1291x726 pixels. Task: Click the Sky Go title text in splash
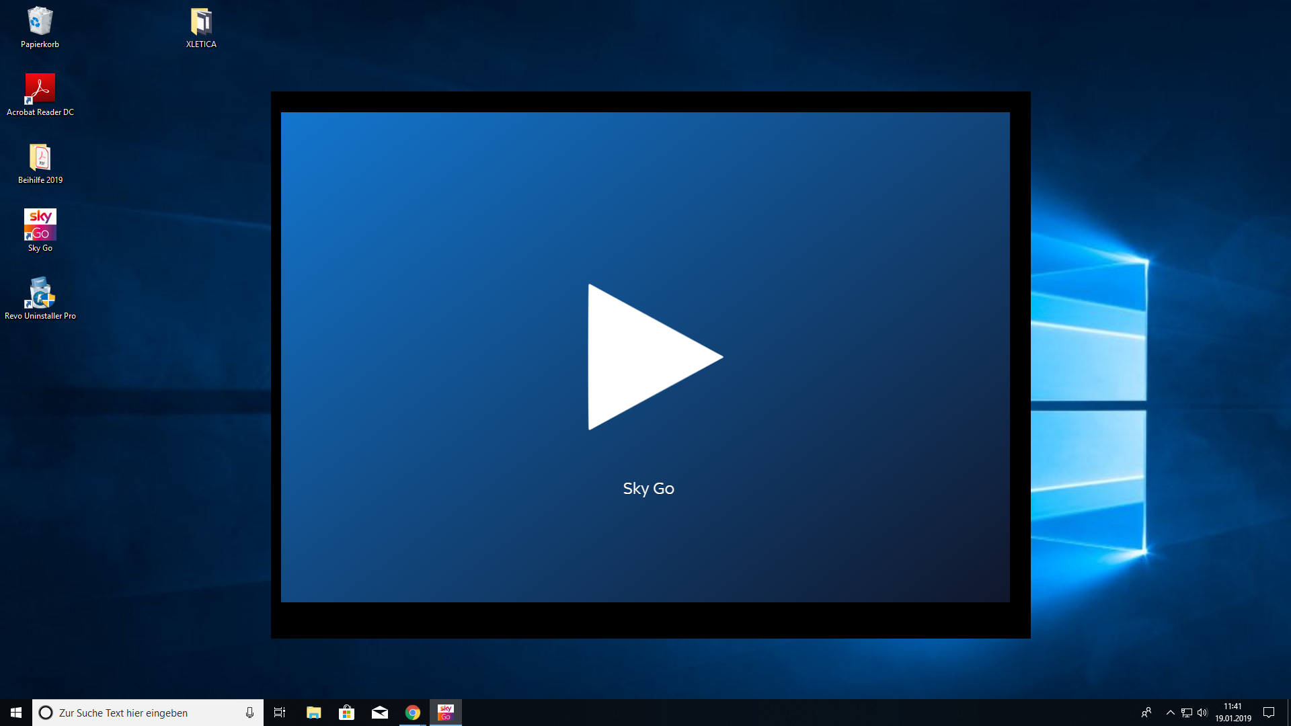pos(648,489)
